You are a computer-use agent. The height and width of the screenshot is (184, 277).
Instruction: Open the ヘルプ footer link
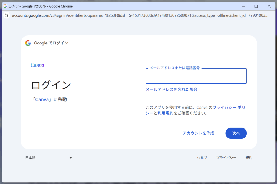point(202,158)
